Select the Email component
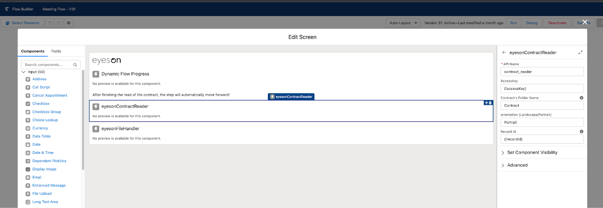Screen dimensions: 603x208 tap(37, 178)
